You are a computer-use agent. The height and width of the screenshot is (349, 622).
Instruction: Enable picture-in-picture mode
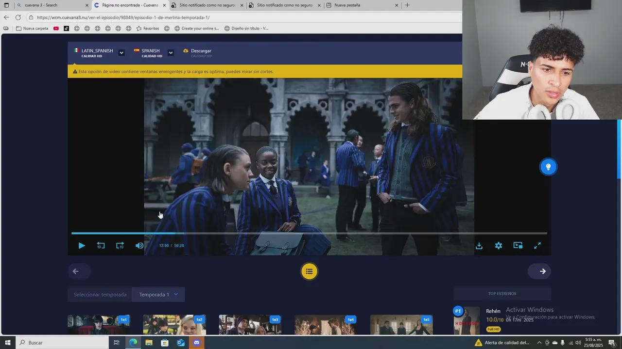click(x=518, y=246)
